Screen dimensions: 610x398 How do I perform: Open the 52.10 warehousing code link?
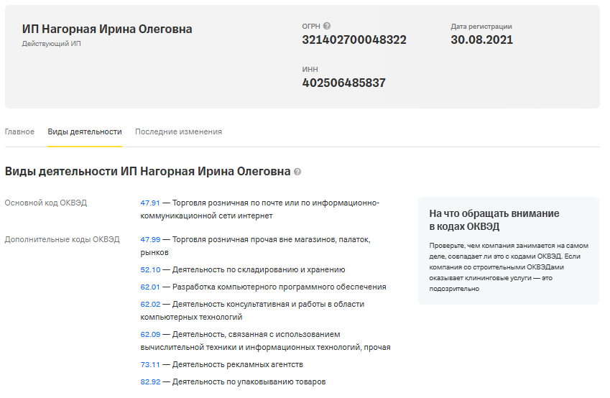pos(150,270)
